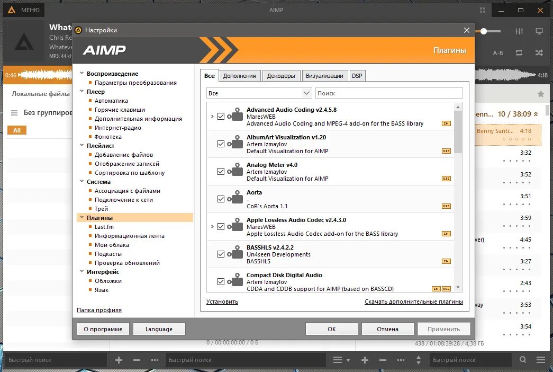This screenshot has height=372, width=553.
Task: Click the sorting up-down arrows icon
Action: [x=418, y=360]
